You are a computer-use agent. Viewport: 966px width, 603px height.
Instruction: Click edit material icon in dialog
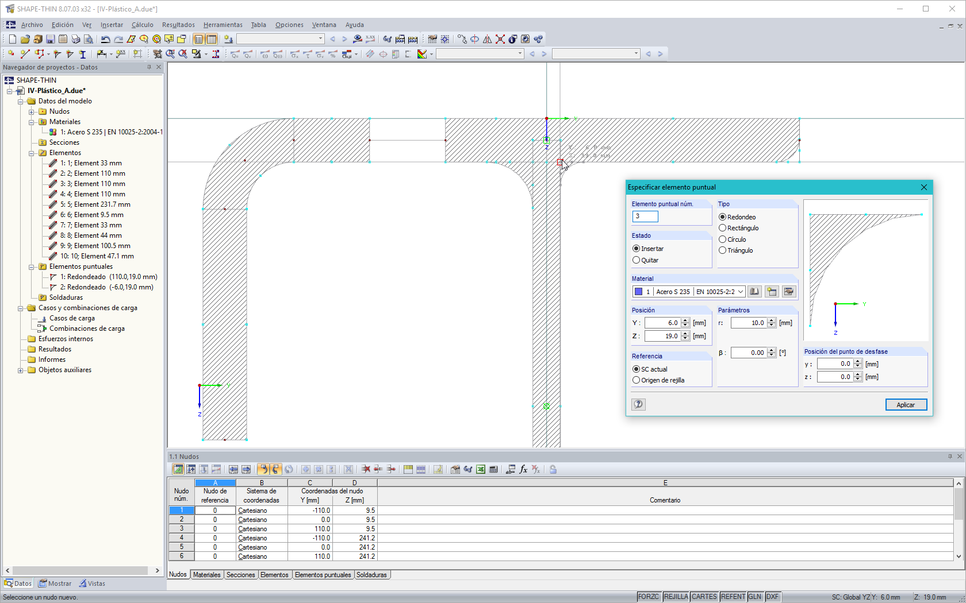(x=789, y=292)
